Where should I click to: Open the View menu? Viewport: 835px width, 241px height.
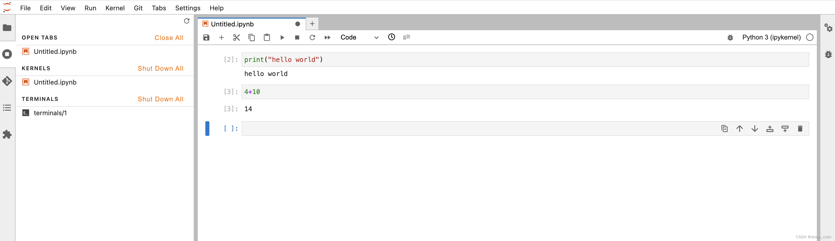68,8
